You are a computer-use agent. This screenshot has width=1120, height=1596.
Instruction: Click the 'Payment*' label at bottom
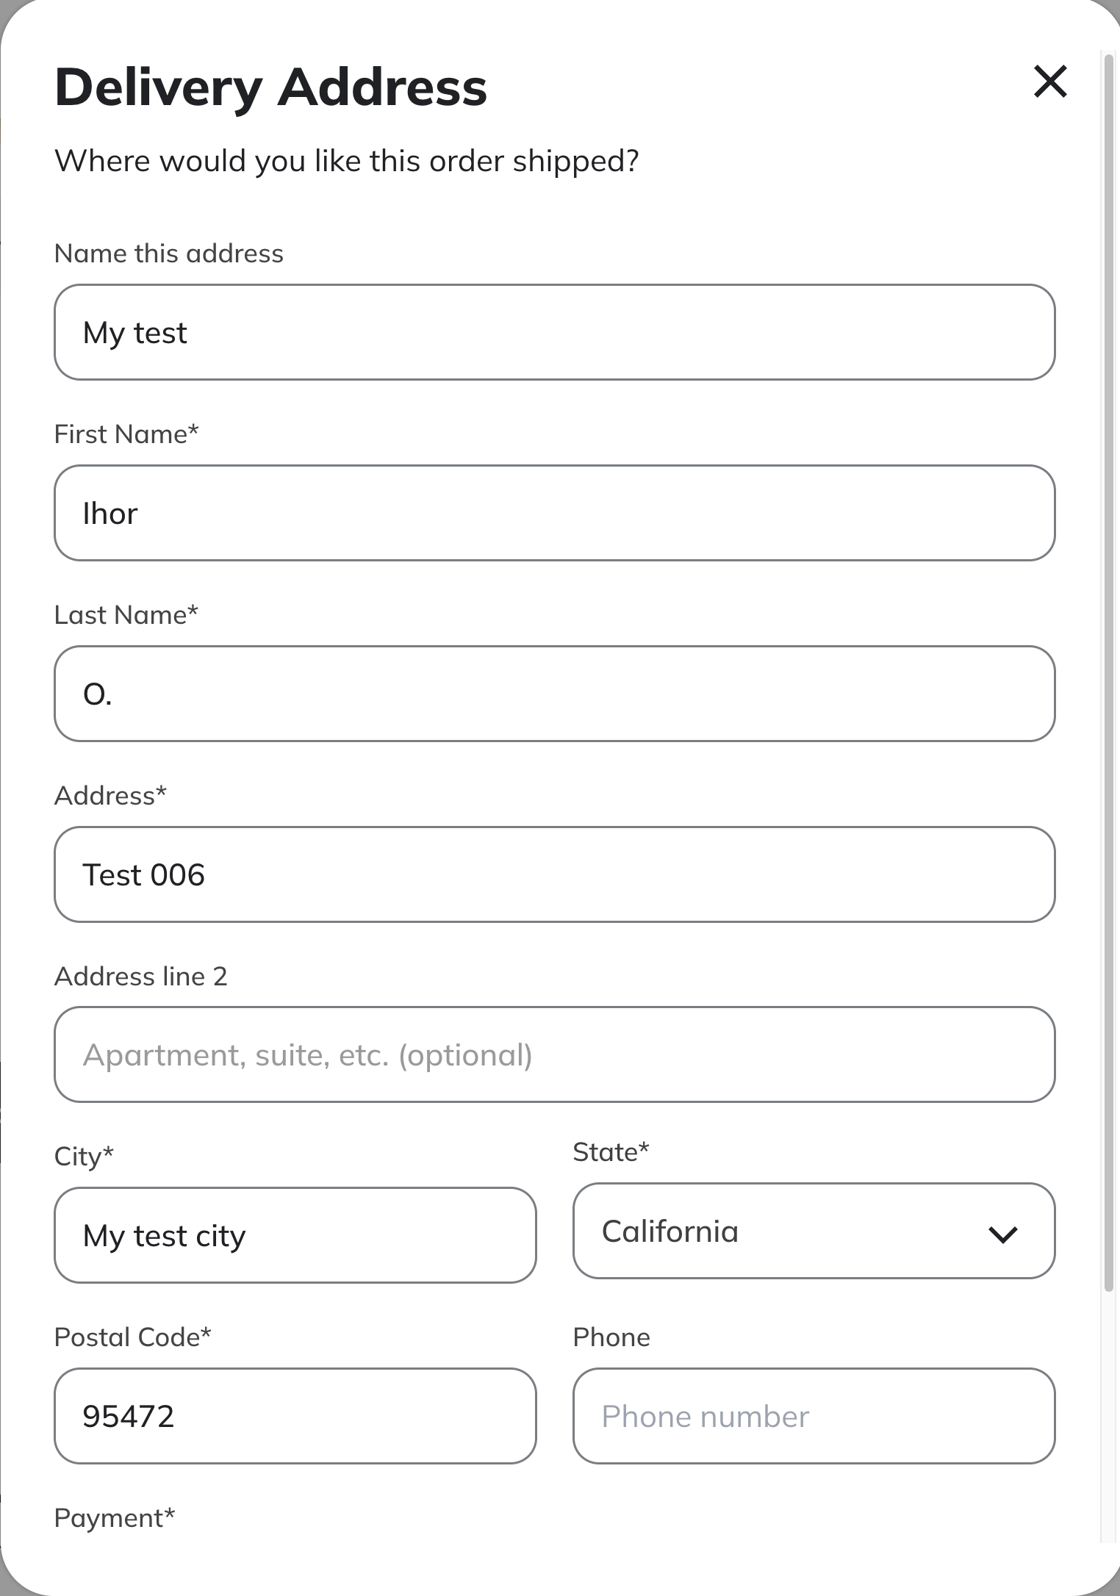click(x=115, y=1518)
